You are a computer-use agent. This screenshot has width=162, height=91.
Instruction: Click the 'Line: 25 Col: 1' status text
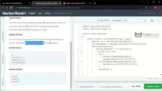click(x=154, y=79)
